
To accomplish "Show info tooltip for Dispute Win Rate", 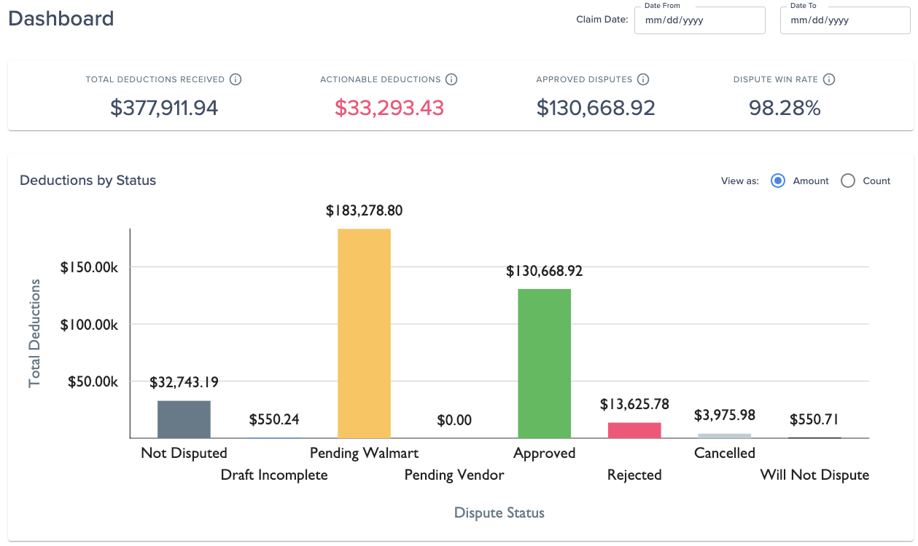I will pos(829,79).
